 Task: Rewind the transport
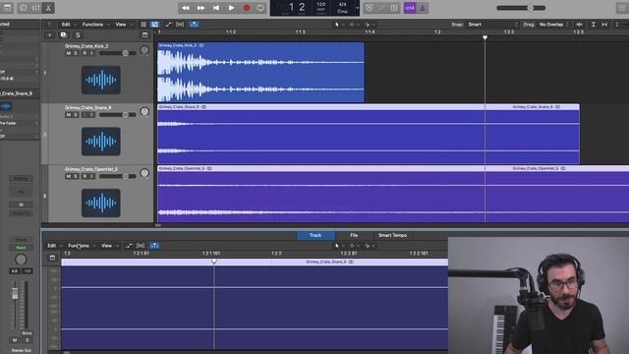(x=186, y=8)
